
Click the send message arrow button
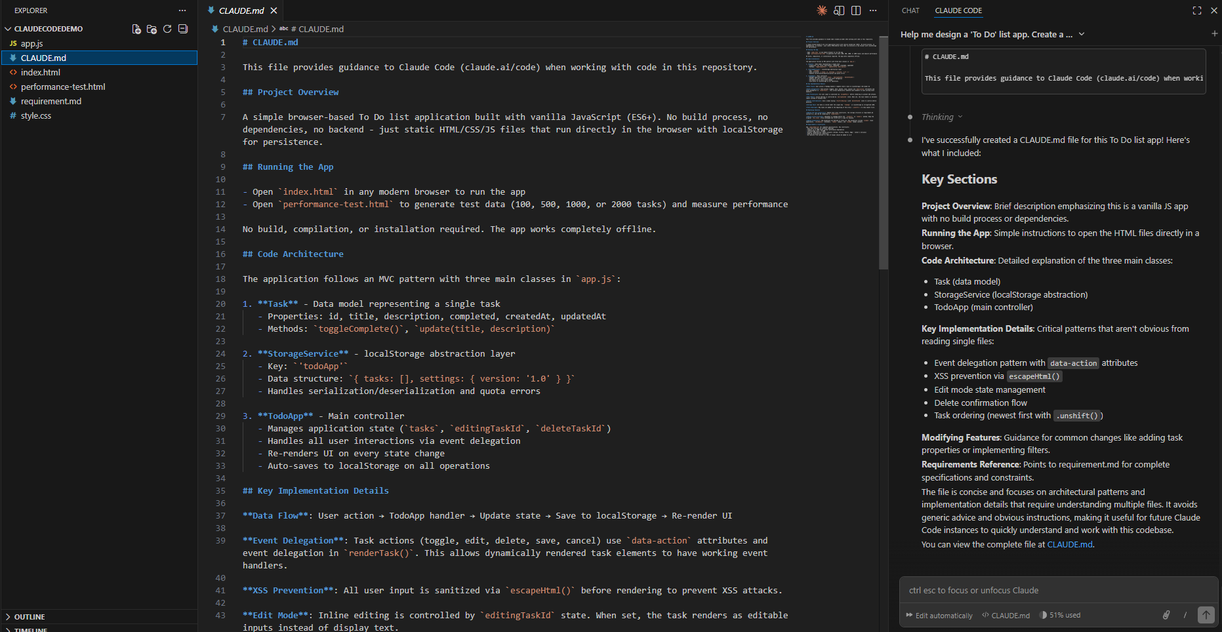click(x=1206, y=615)
